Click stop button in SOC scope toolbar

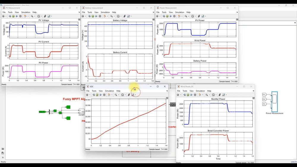(x=104, y=95)
